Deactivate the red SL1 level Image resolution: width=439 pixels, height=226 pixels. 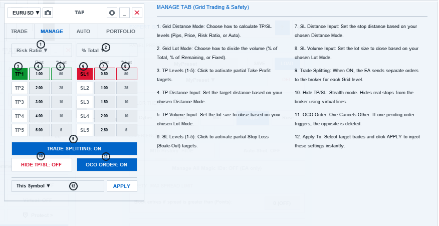click(x=85, y=74)
